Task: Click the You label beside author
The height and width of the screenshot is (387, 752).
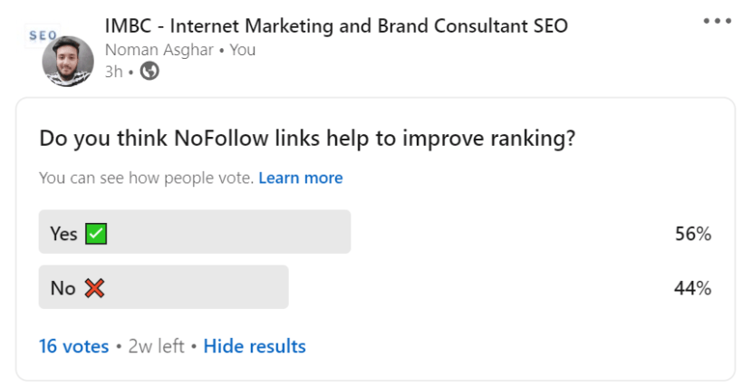Action: coord(242,50)
